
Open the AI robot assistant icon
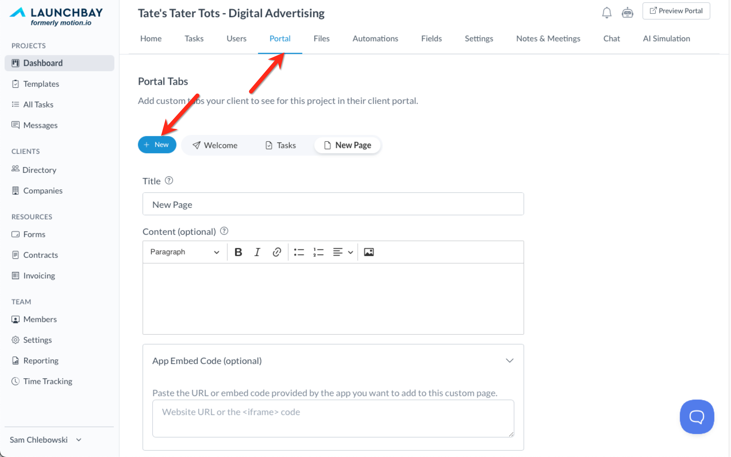627,13
